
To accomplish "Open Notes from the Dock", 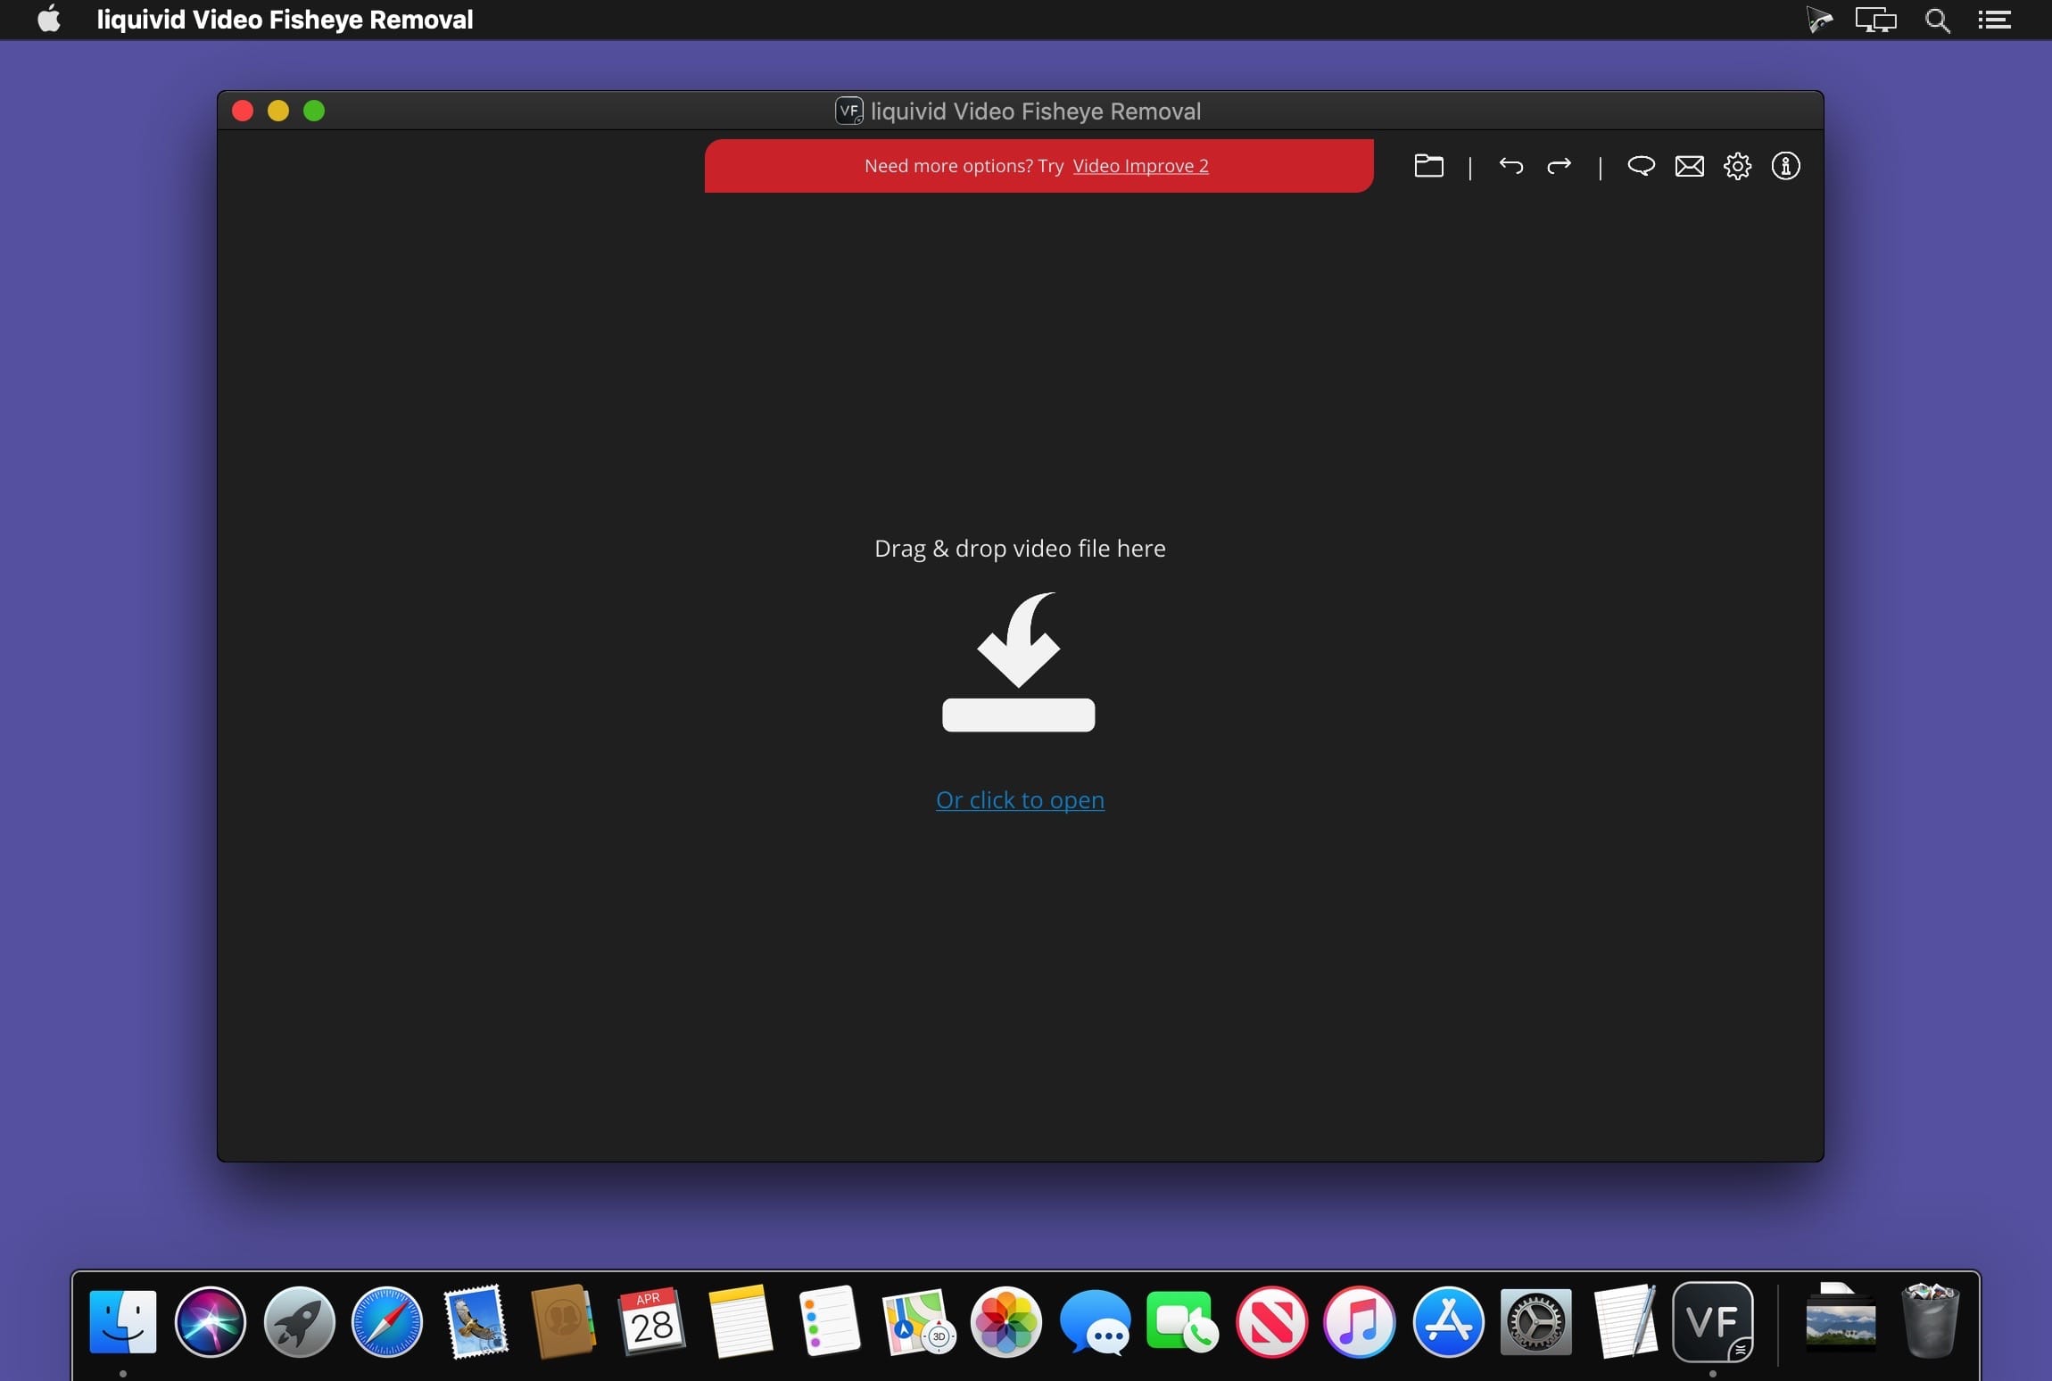I will [740, 1321].
